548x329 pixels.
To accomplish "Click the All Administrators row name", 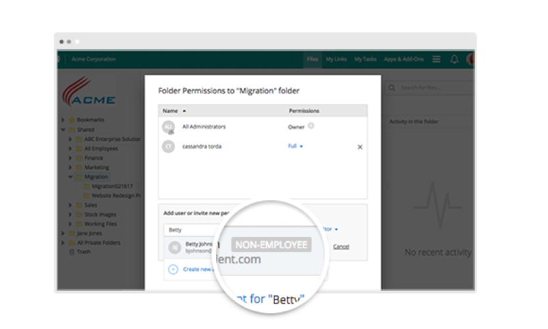I will click(x=204, y=127).
